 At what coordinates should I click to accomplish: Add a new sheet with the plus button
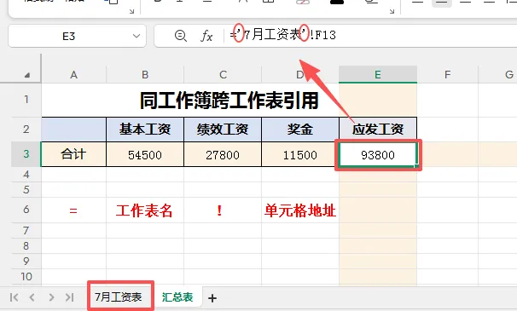pyautogui.click(x=212, y=298)
